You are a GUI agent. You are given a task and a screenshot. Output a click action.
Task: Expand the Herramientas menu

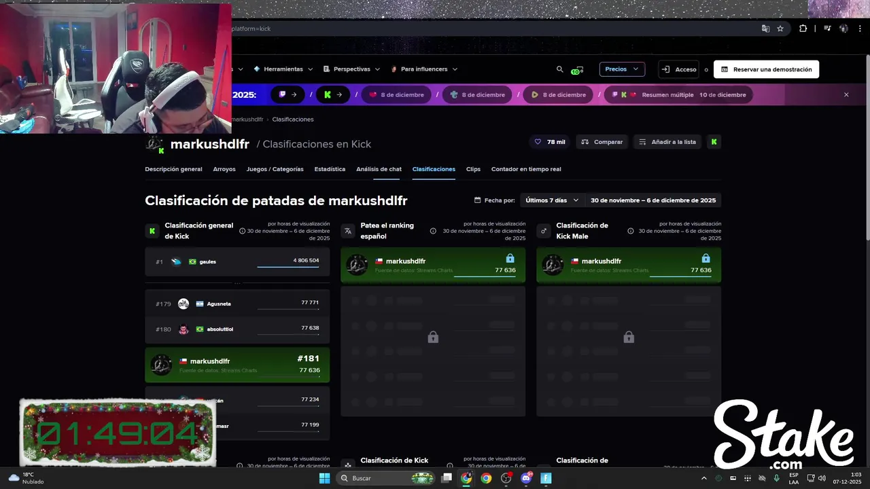pyautogui.click(x=283, y=69)
